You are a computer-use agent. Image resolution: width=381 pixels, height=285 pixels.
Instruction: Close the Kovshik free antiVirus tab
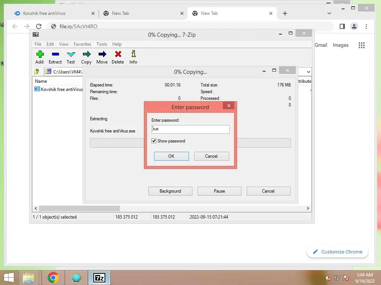coord(93,13)
